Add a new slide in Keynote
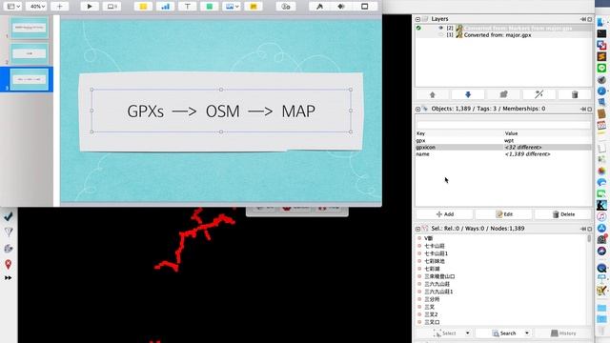The width and height of the screenshot is (610, 343). point(59,7)
